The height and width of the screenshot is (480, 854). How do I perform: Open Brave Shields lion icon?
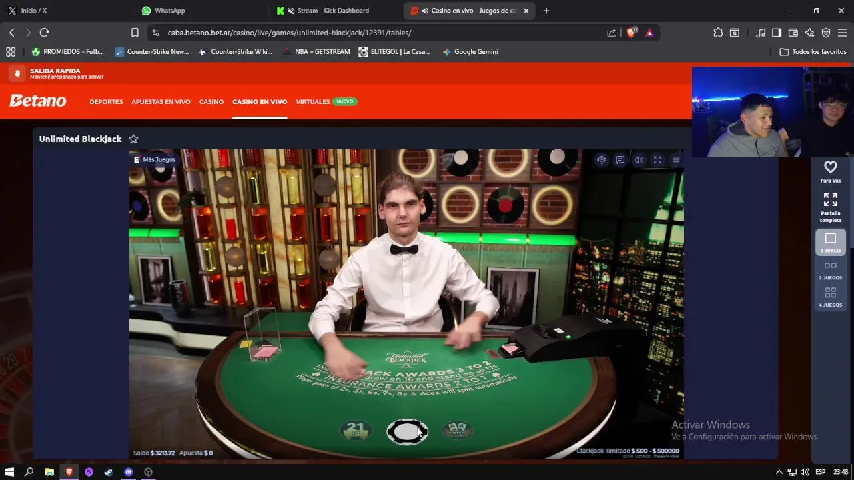tap(631, 33)
